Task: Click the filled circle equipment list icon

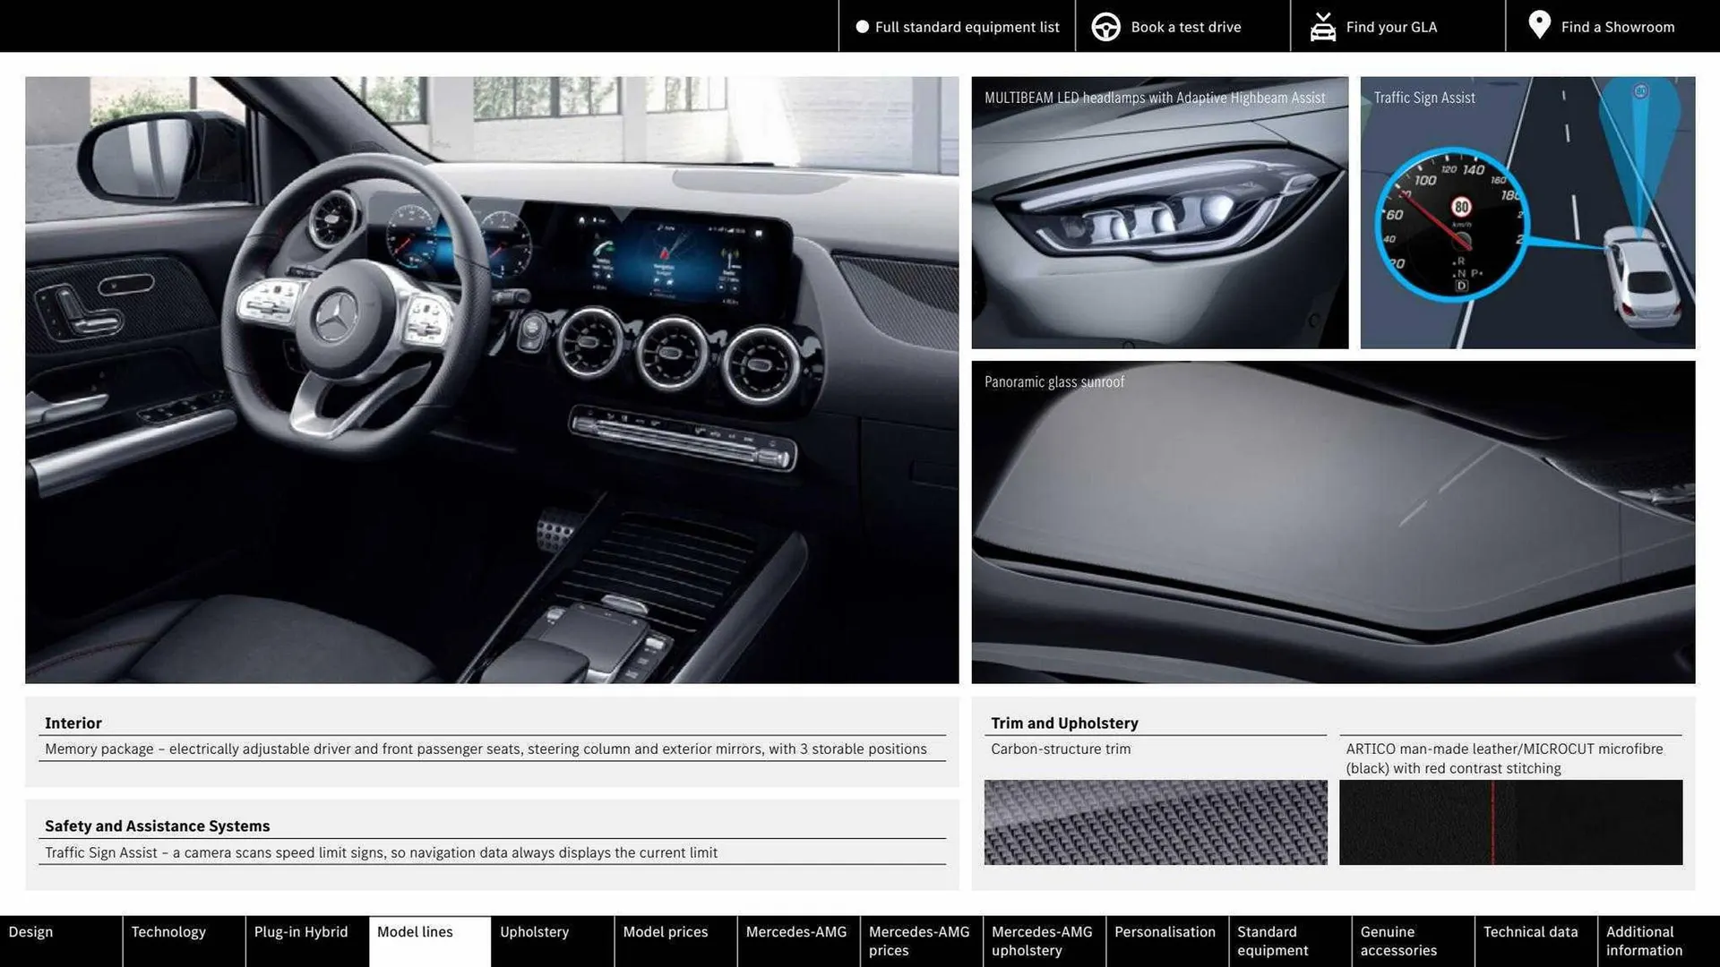Action: click(x=861, y=27)
